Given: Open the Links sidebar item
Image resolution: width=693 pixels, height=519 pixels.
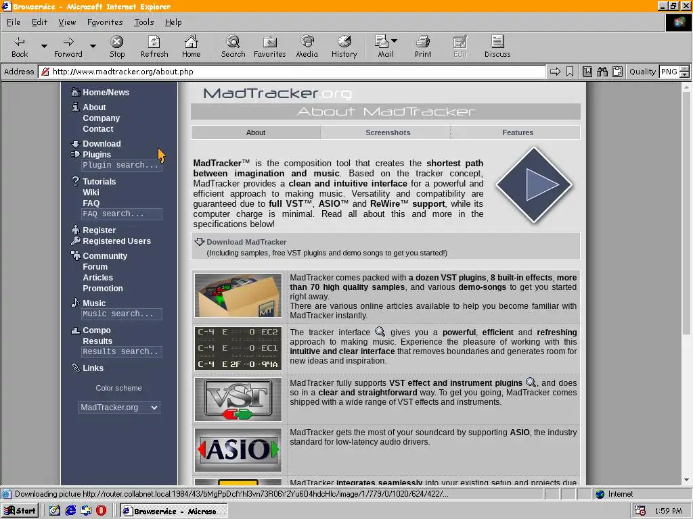Looking at the screenshot, I should [x=93, y=368].
